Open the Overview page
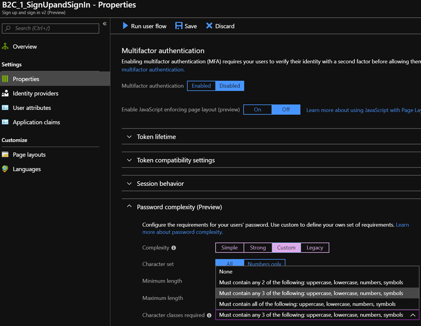This screenshot has height=326, width=421. coord(25,47)
